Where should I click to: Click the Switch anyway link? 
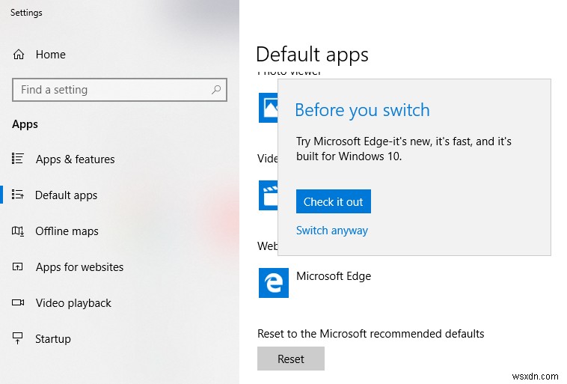[x=332, y=231]
